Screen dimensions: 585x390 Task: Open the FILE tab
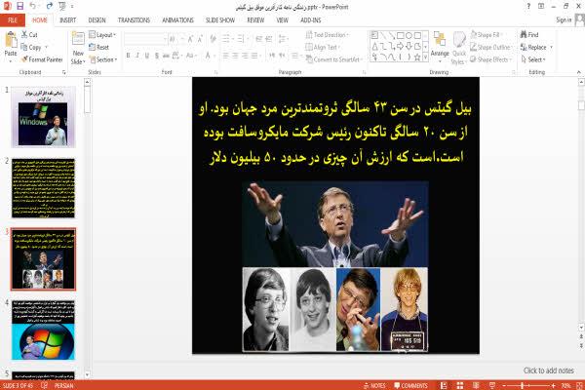tap(13, 20)
